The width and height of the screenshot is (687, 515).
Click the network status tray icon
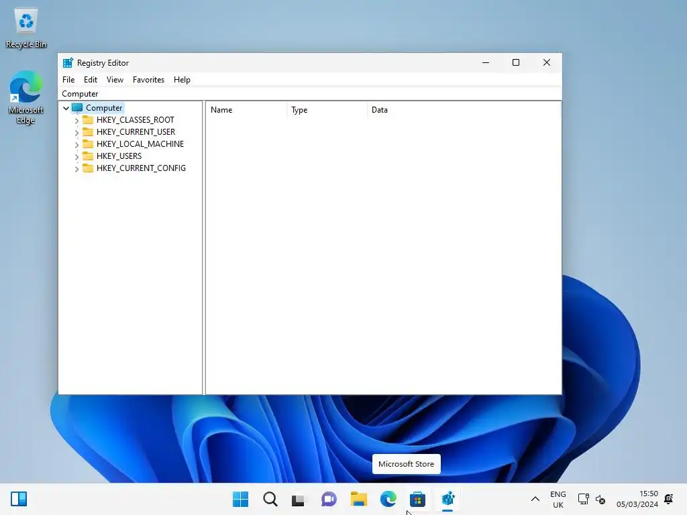(x=583, y=499)
